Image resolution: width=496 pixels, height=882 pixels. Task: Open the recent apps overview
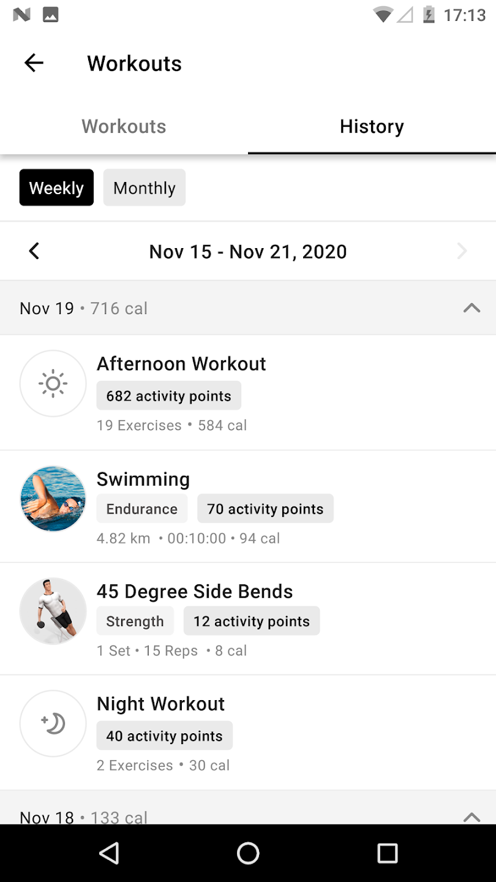click(x=387, y=853)
